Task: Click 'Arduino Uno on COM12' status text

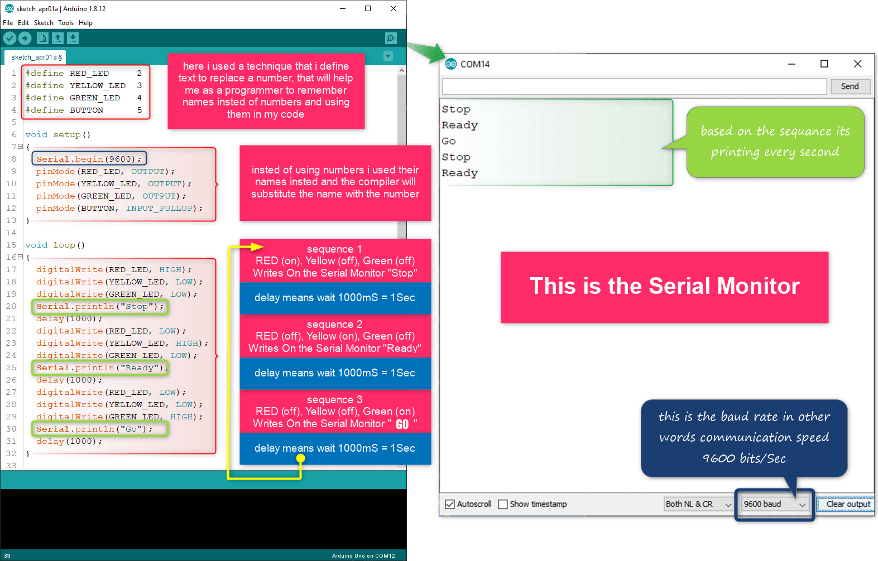Action: point(363,555)
